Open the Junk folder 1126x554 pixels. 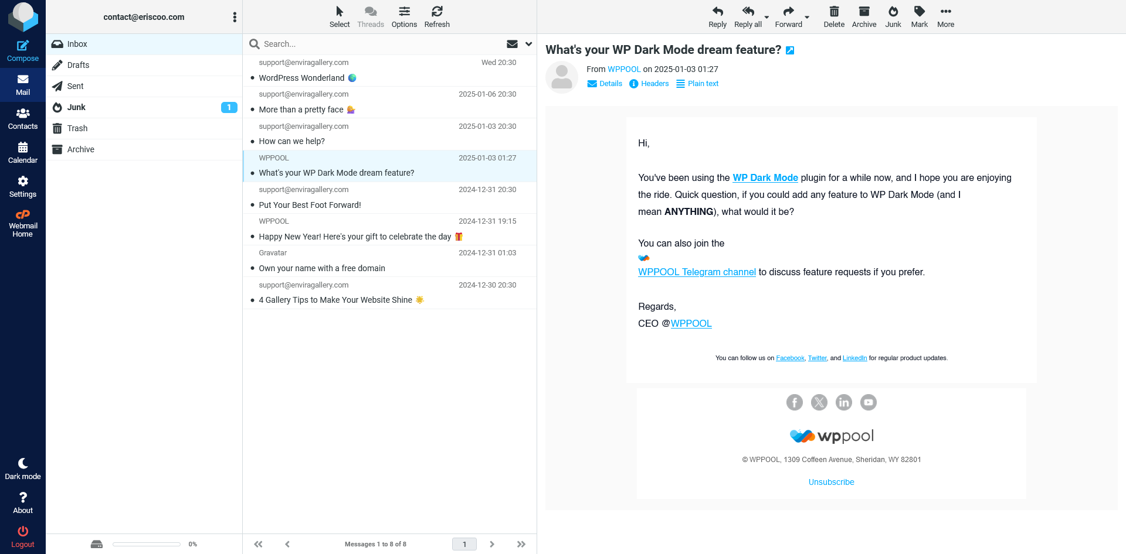click(76, 107)
